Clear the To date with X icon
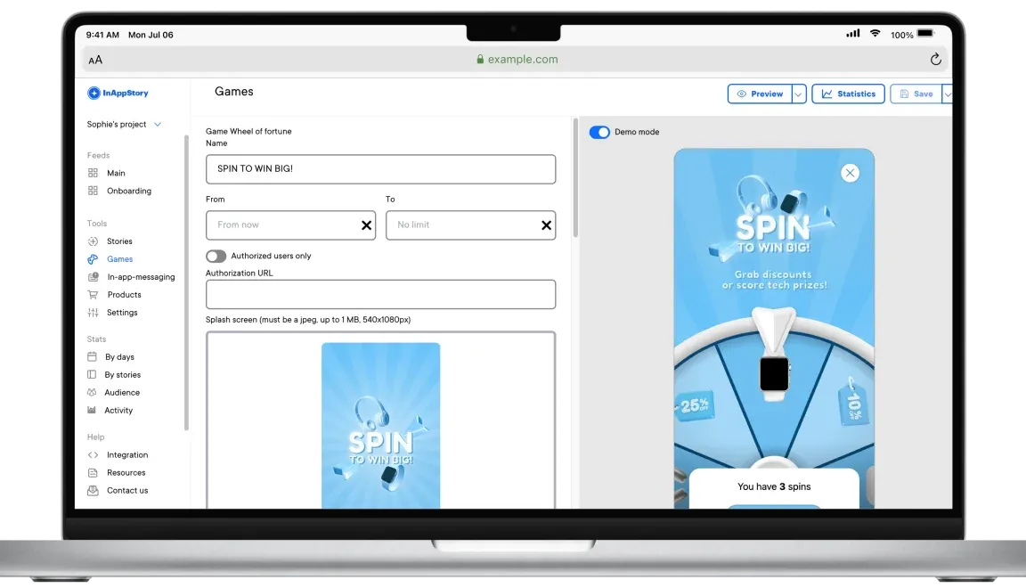This screenshot has height=588, width=1026. (x=546, y=225)
